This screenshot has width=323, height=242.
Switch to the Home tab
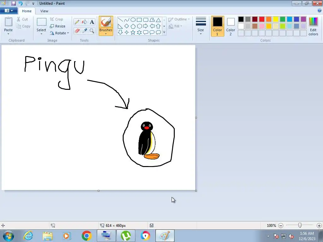[x=27, y=11]
